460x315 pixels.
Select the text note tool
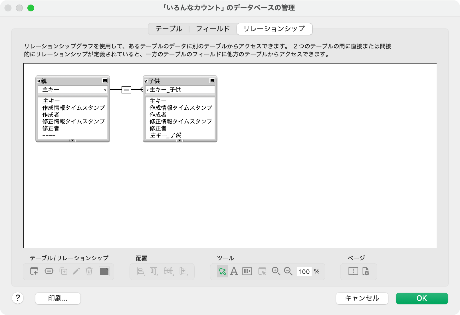pyautogui.click(x=234, y=271)
